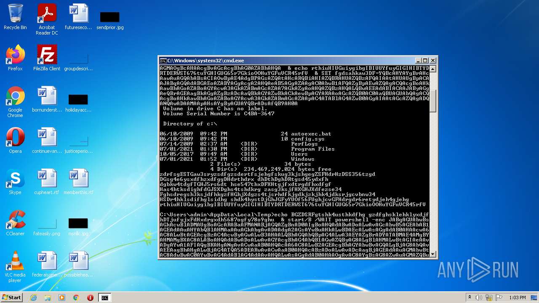Select fateasily.png desktop file
Image resolution: width=539 pixels, height=303 pixels.
tap(47, 226)
